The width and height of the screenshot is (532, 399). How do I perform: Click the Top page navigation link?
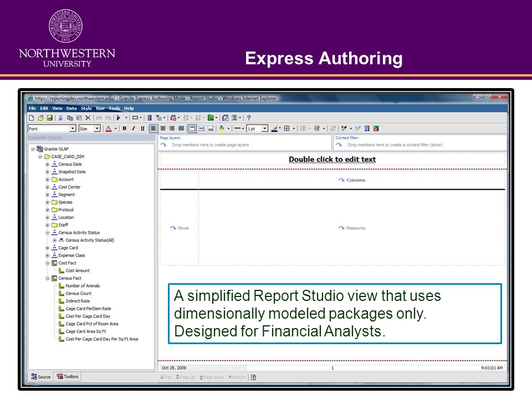tap(166, 377)
